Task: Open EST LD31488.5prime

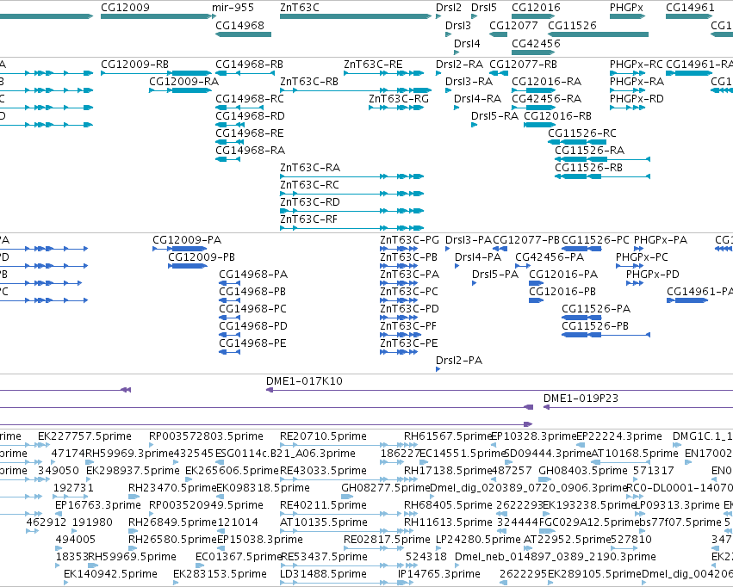Action: click(x=323, y=574)
